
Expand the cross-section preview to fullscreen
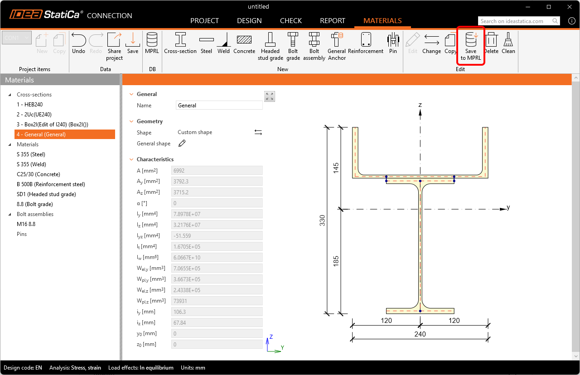click(x=270, y=96)
